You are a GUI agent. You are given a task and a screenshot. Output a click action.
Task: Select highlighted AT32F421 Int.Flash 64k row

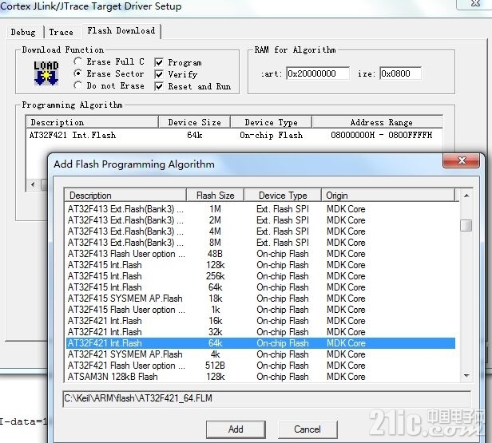260,343
